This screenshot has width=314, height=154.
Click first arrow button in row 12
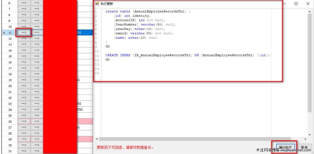[x=24, y=39]
